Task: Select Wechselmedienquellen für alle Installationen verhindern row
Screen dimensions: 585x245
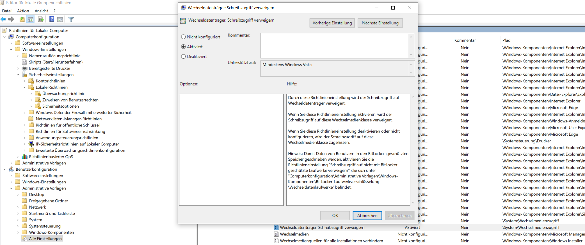Action: click(x=332, y=241)
